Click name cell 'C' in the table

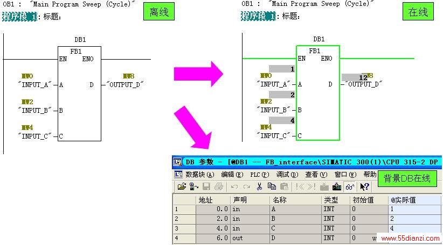pyautogui.click(x=296, y=228)
